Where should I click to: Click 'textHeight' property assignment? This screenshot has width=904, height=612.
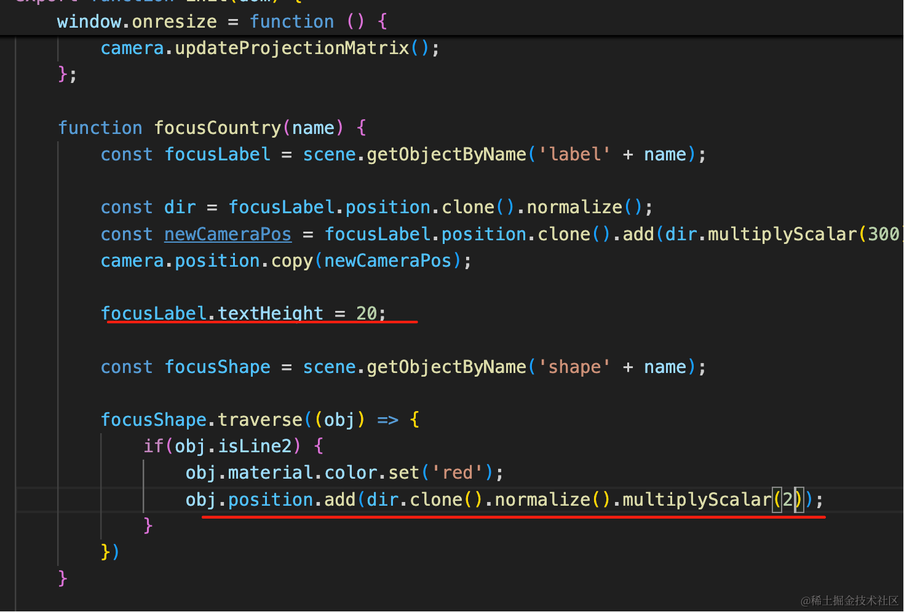click(x=271, y=313)
